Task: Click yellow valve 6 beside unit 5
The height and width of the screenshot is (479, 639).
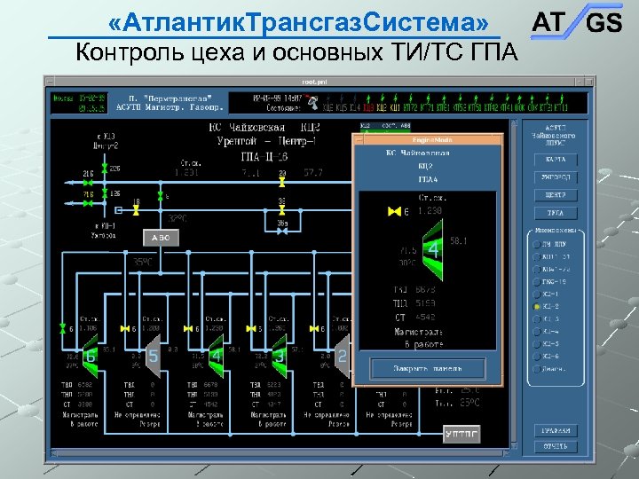Action: pos(125,329)
